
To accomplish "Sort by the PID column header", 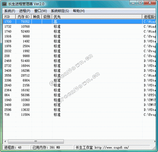I will click(x=9, y=17).
